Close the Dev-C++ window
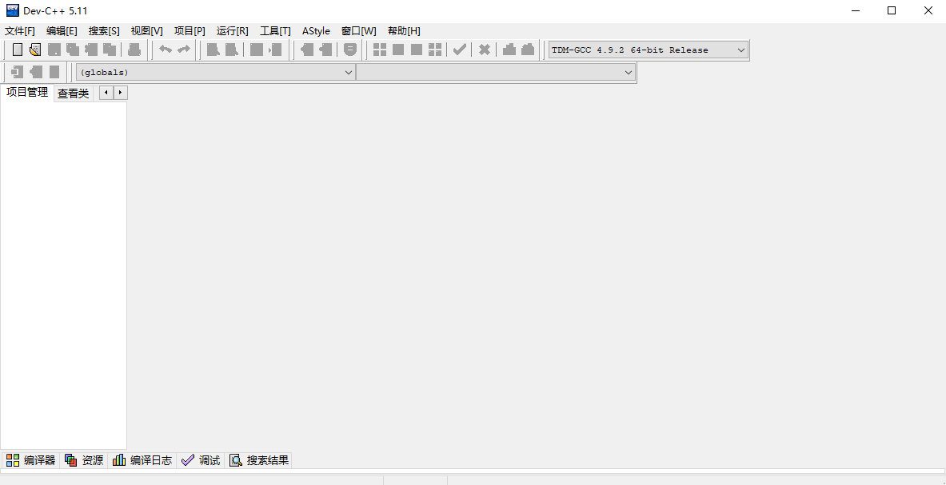Image resolution: width=946 pixels, height=485 pixels. [928, 10]
